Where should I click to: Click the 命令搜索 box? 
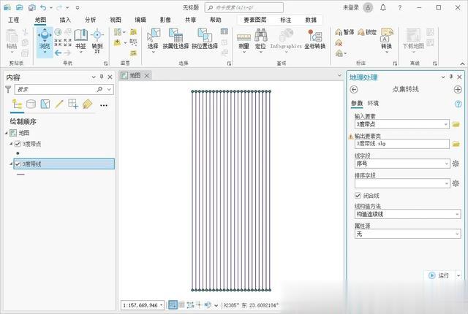click(244, 7)
